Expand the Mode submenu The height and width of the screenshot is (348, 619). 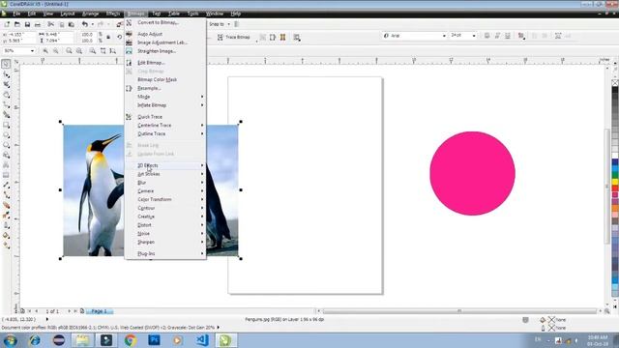coord(165,97)
